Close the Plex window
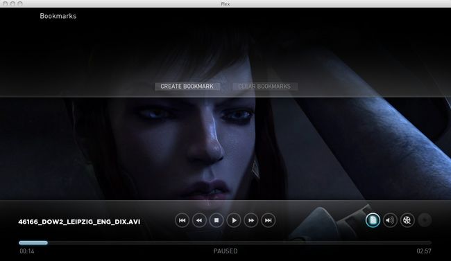 coord(5,3)
